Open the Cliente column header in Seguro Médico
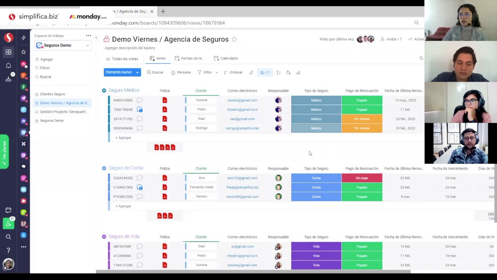Screen dimensions: 497x280 201,91
